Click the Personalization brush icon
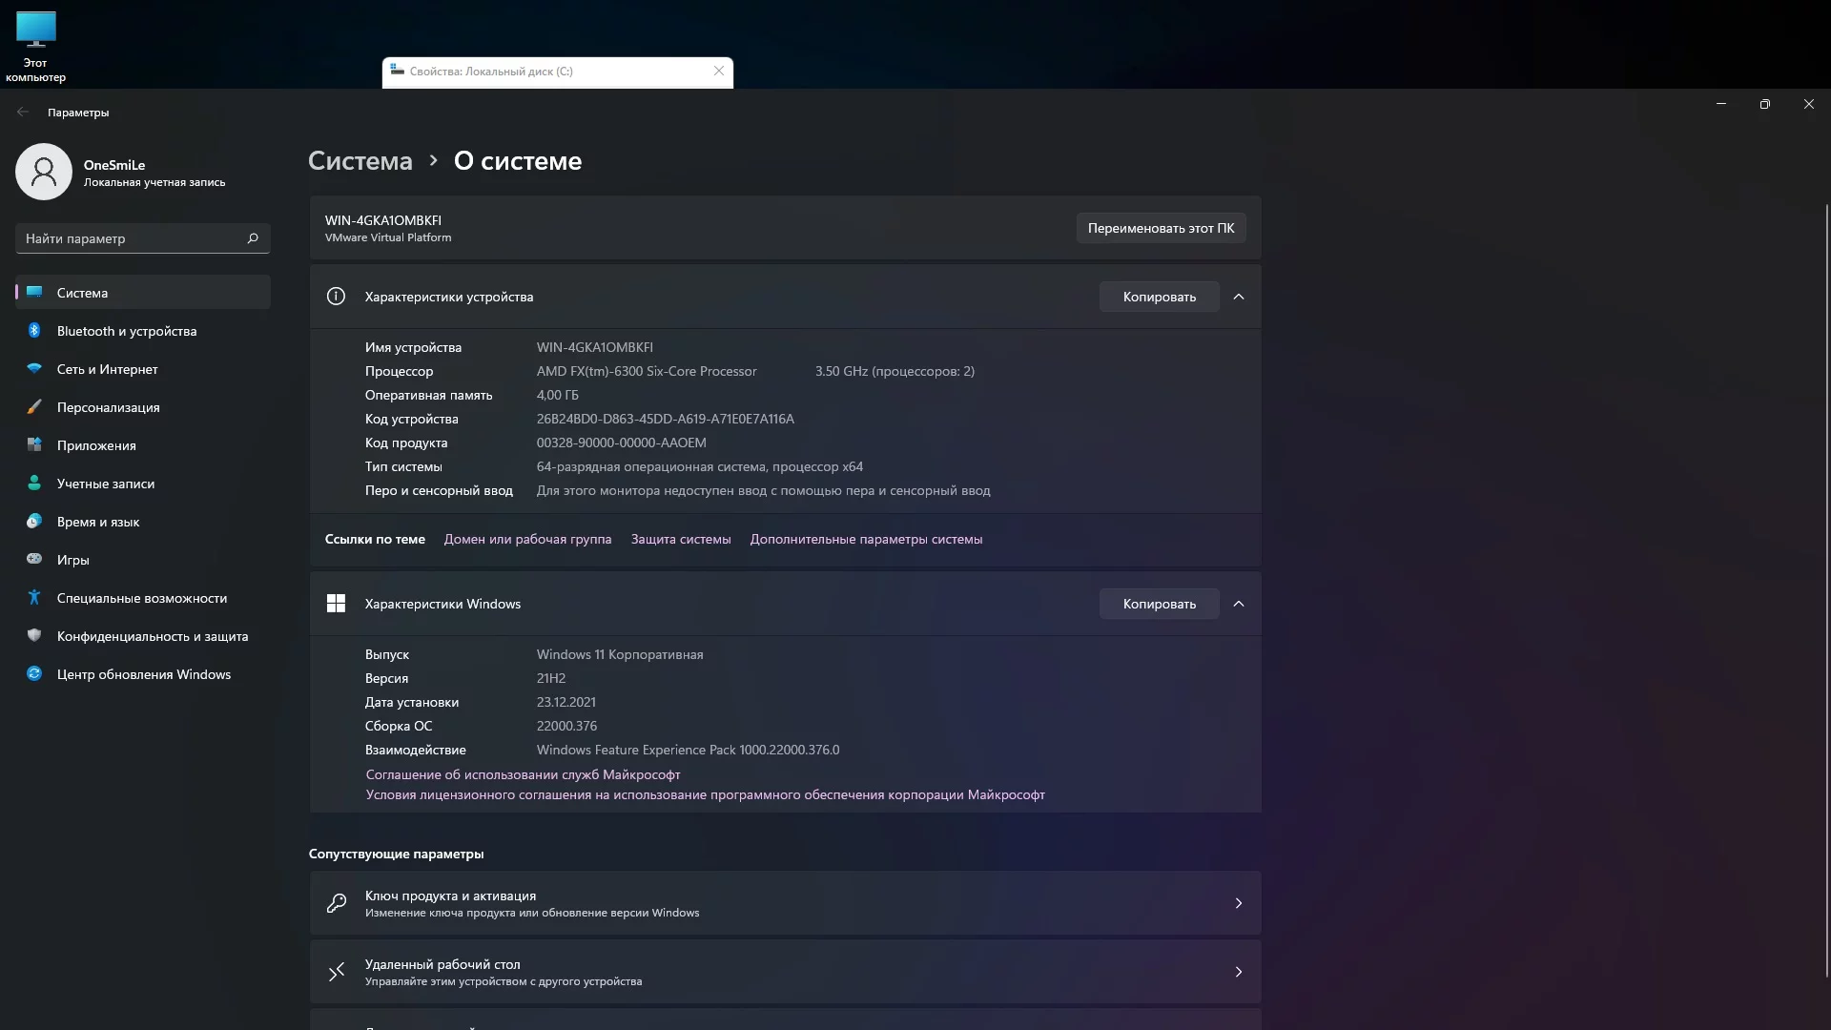 (x=34, y=407)
